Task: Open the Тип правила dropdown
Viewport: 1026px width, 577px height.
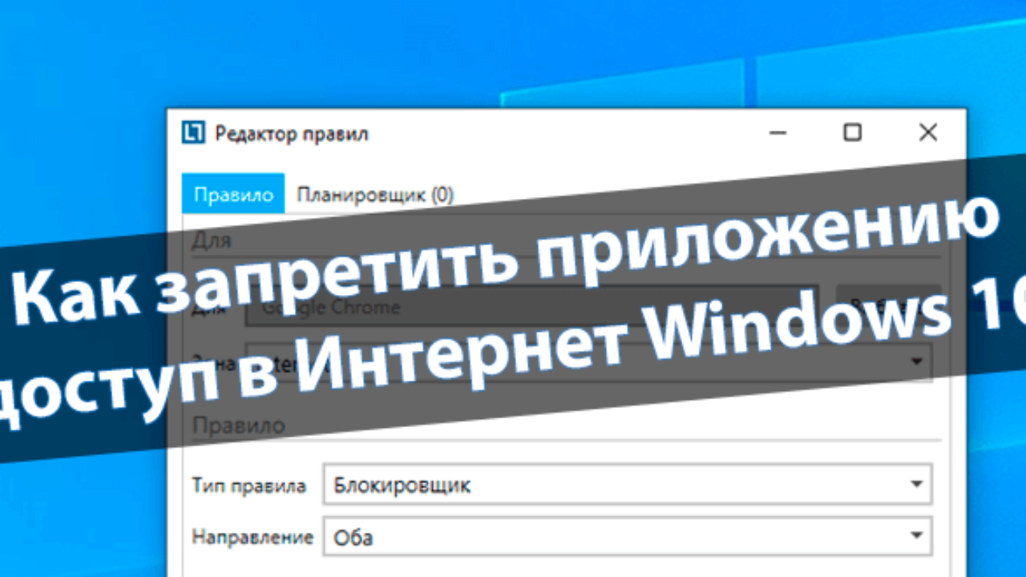Action: (628, 484)
